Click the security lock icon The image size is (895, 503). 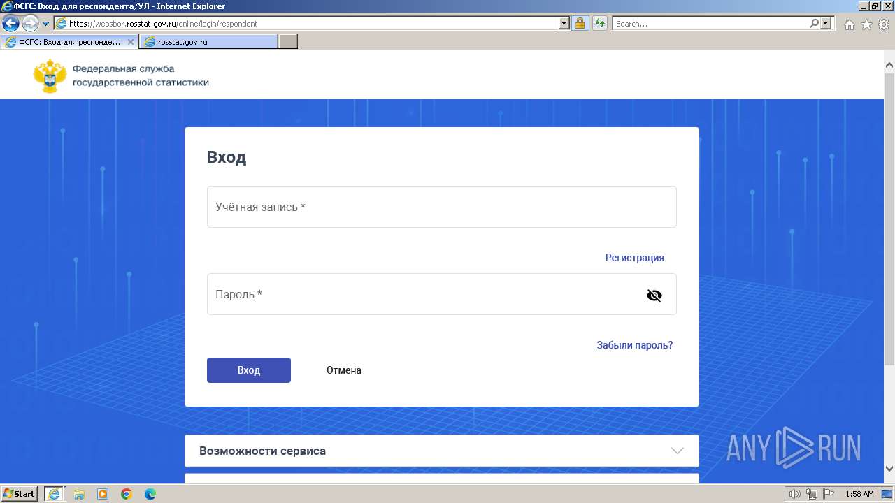click(580, 23)
